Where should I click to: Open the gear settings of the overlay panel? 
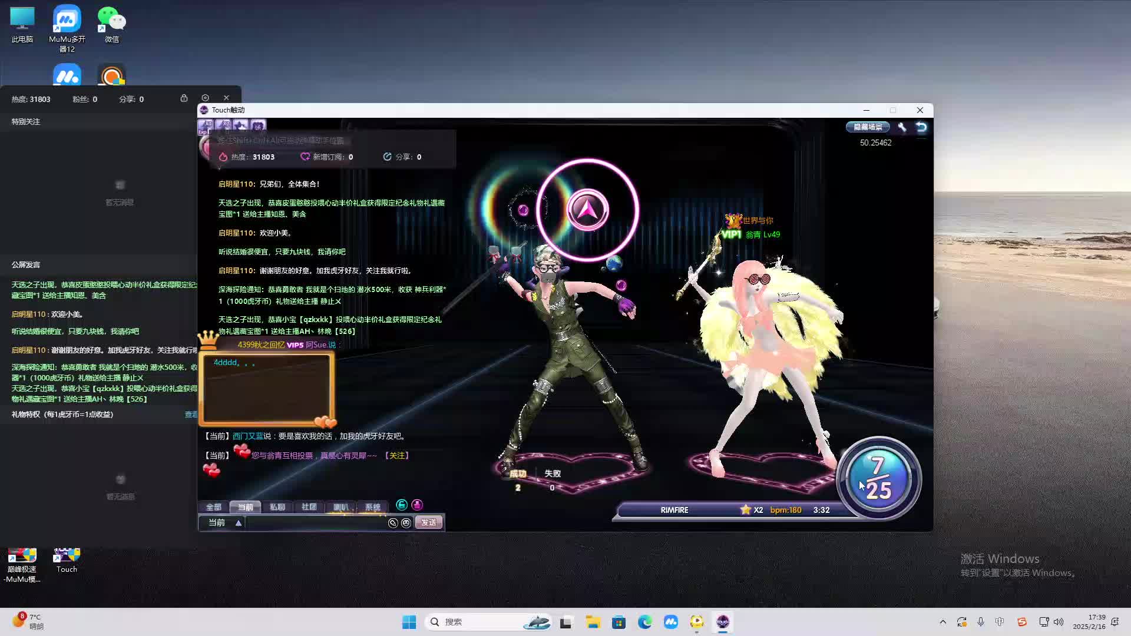[x=205, y=98]
